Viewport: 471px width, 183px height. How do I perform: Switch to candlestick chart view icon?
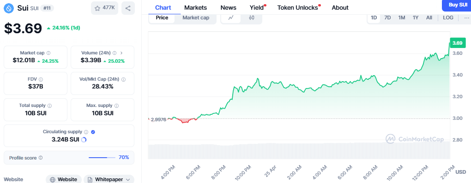pyautogui.click(x=252, y=18)
